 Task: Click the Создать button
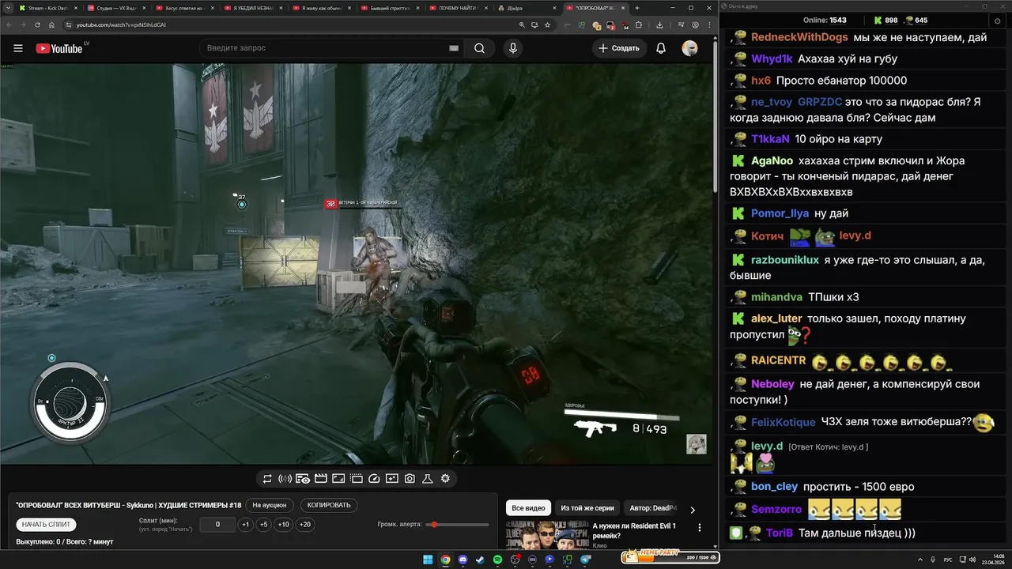tap(619, 48)
